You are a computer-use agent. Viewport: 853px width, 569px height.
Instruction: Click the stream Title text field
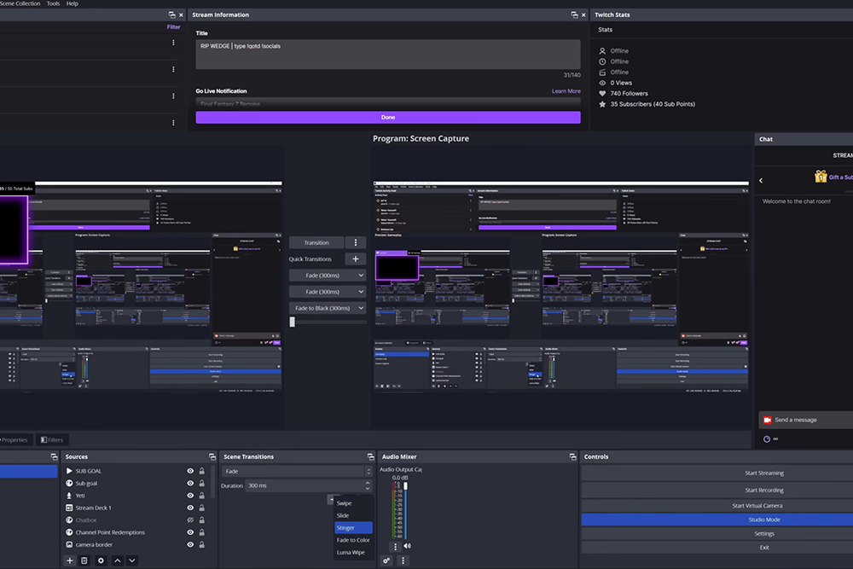coord(387,54)
